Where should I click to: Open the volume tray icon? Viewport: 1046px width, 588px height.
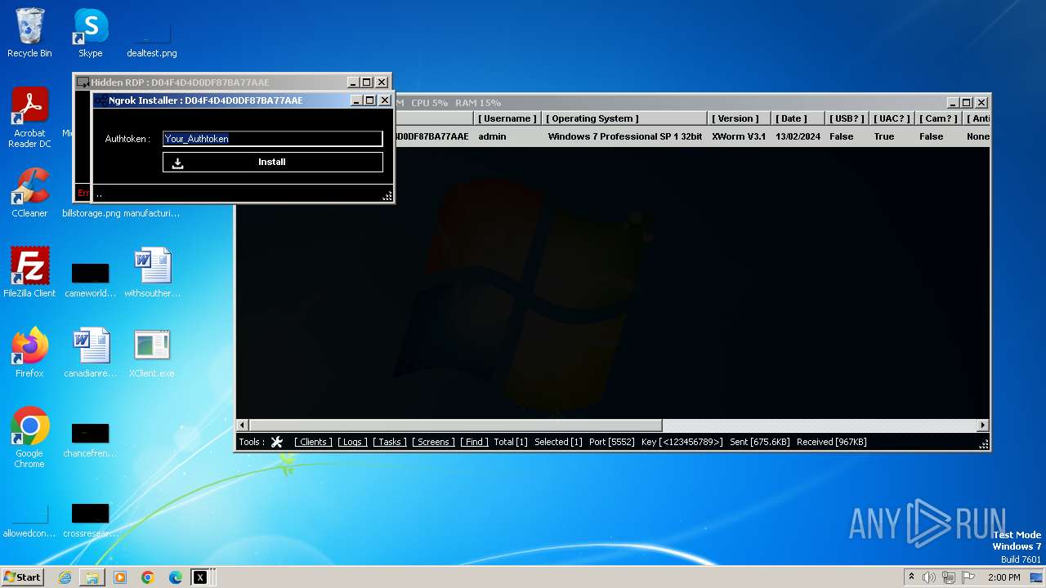929,577
